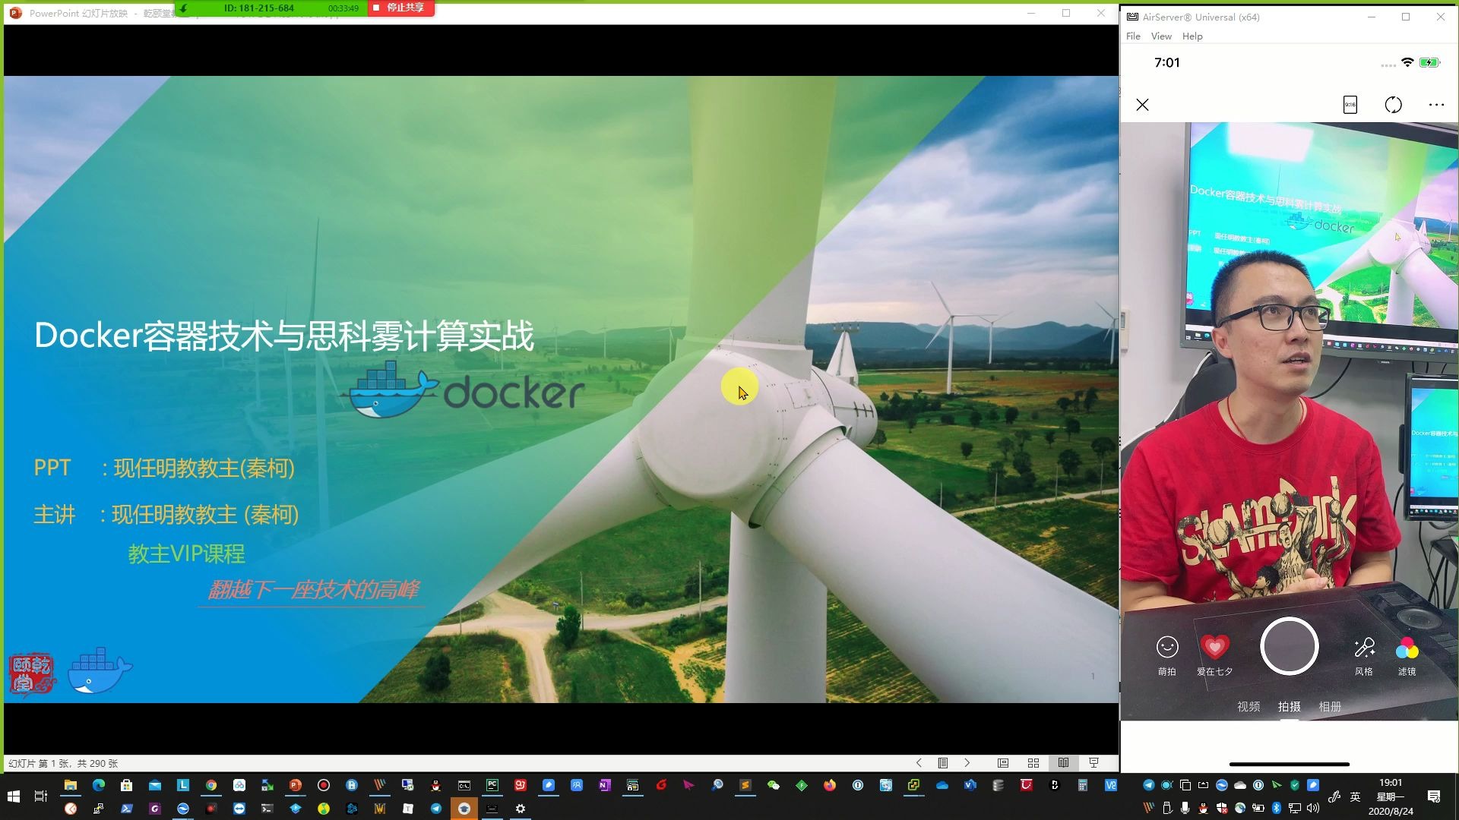Open the volume control in system tray
The height and width of the screenshot is (820, 1459).
pyautogui.click(x=1313, y=808)
